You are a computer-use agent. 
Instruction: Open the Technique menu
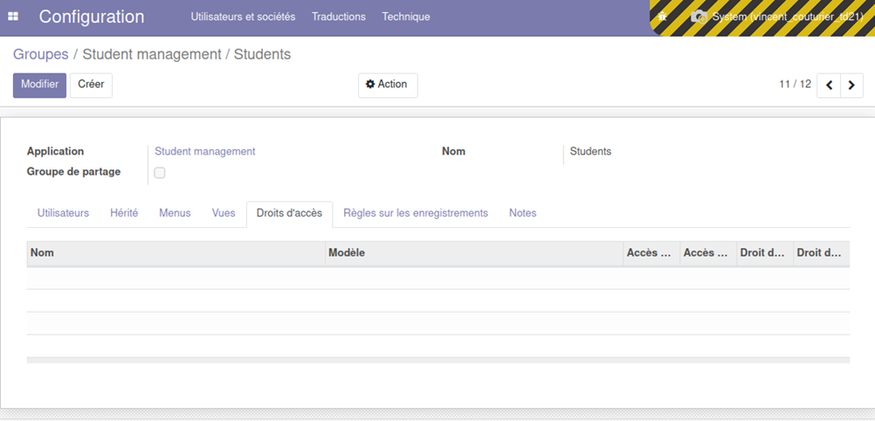tap(406, 17)
